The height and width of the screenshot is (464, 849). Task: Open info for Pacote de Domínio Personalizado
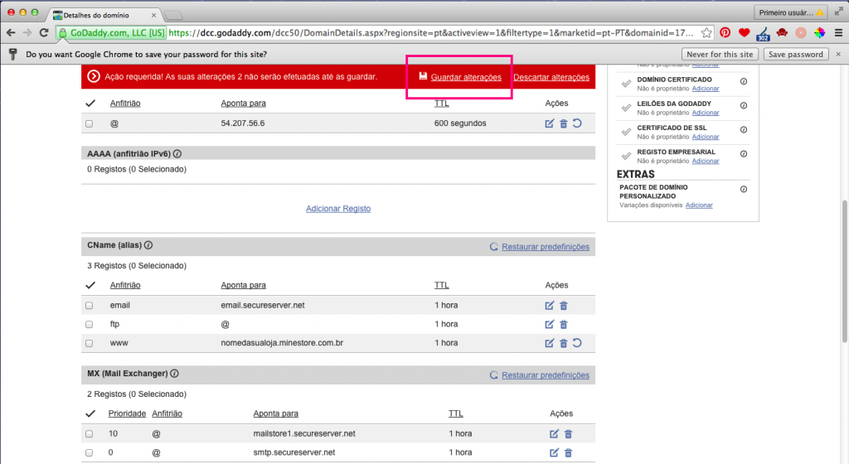pyautogui.click(x=744, y=189)
